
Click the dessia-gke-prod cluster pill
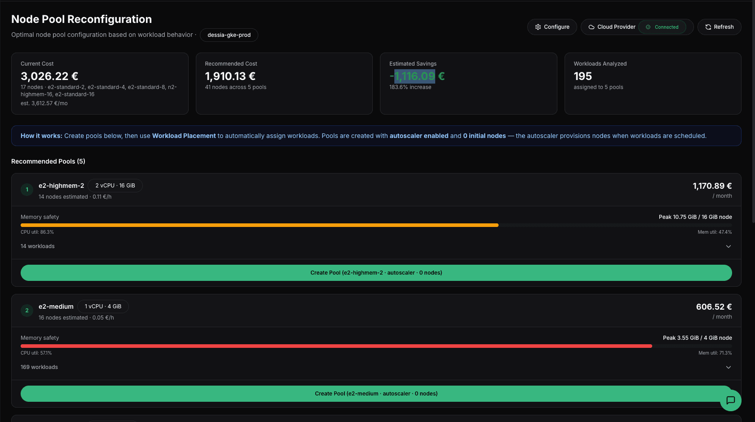(x=229, y=35)
